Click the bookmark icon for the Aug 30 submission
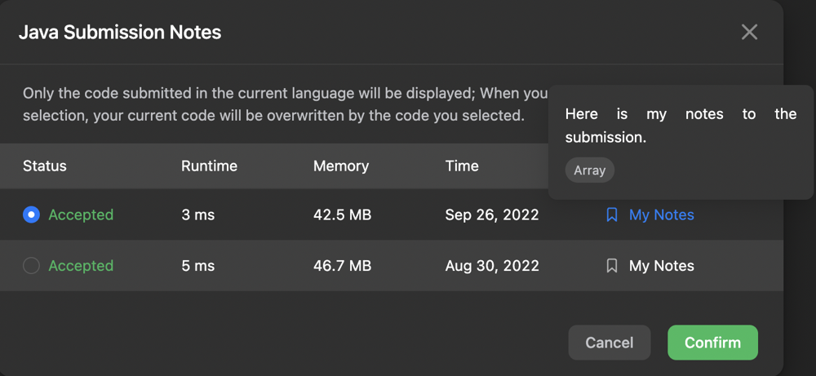This screenshot has height=376, width=816. 612,266
